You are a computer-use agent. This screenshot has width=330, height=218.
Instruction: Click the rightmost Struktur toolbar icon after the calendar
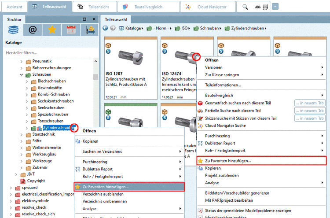(x=90, y=30)
